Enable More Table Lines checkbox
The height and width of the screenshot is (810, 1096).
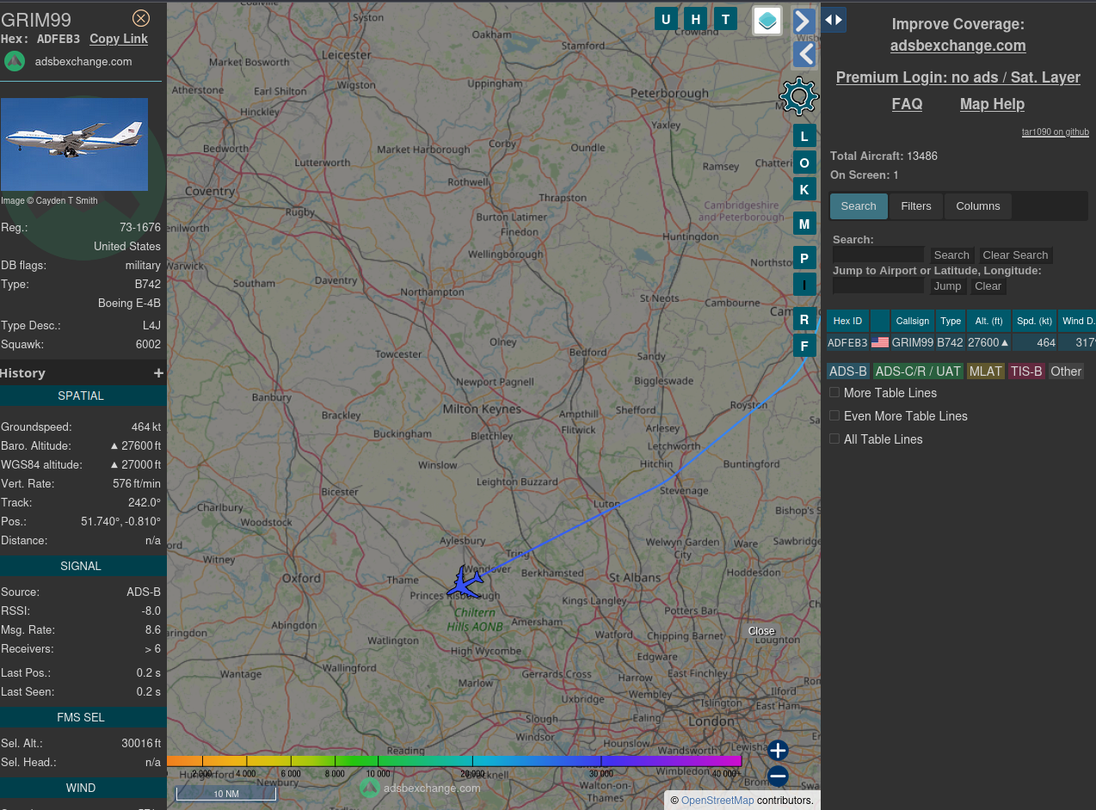coord(834,392)
